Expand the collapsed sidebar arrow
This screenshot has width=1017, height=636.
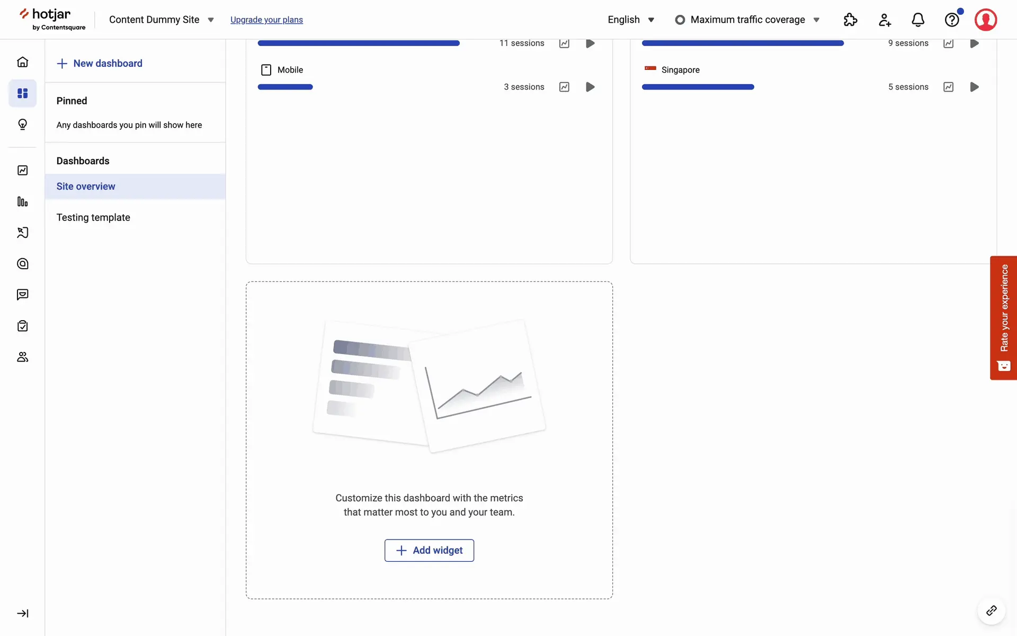pos(22,613)
